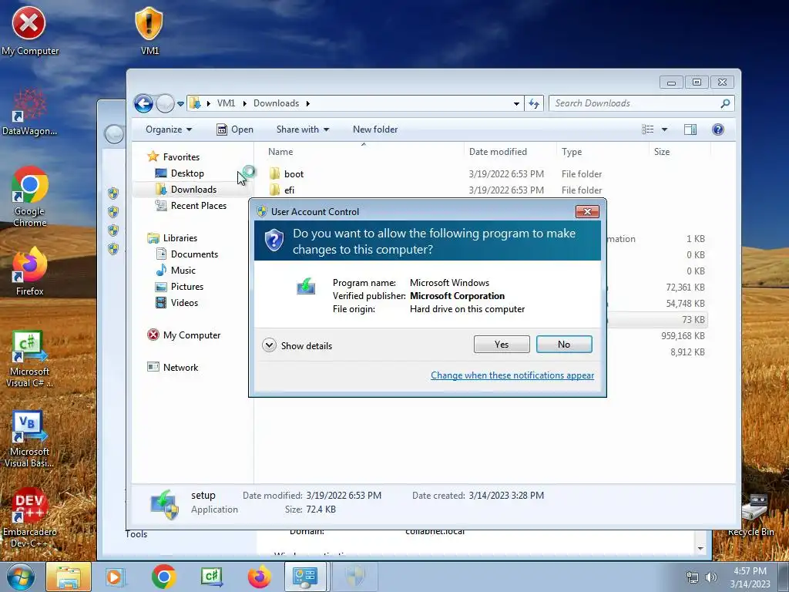The height and width of the screenshot is (592, 789).
Task: Change view with the view icon
Action: pos(647,129)
